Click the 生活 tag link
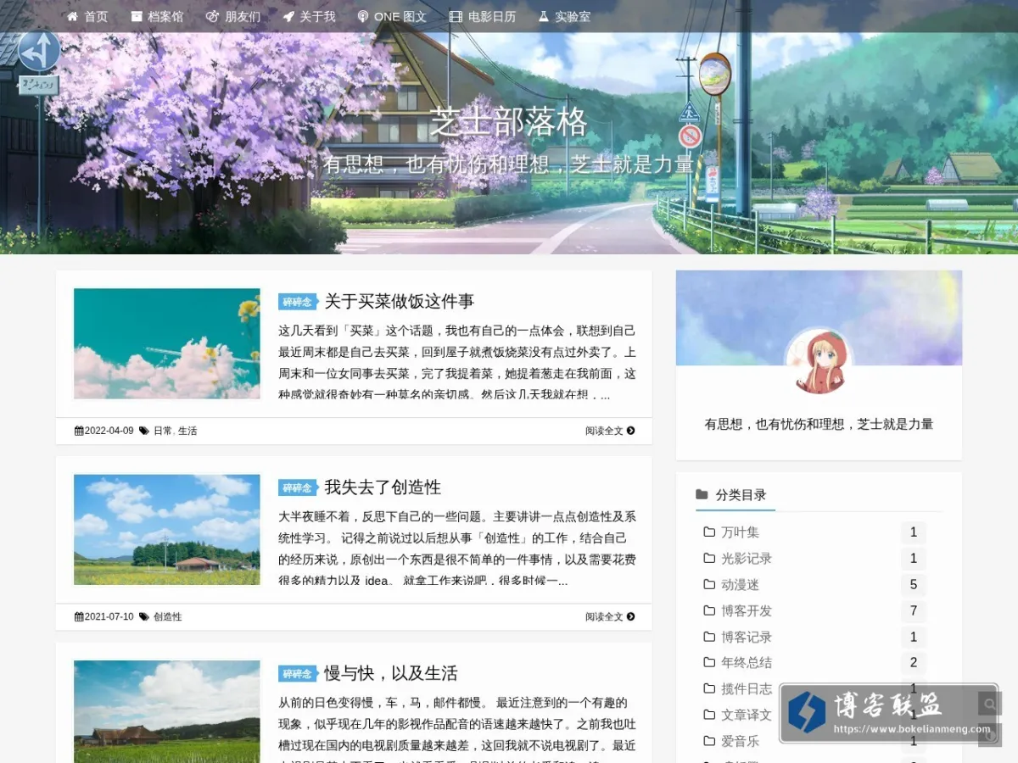The width and height of the screenshot is (1018, 763). coord(187,431)
